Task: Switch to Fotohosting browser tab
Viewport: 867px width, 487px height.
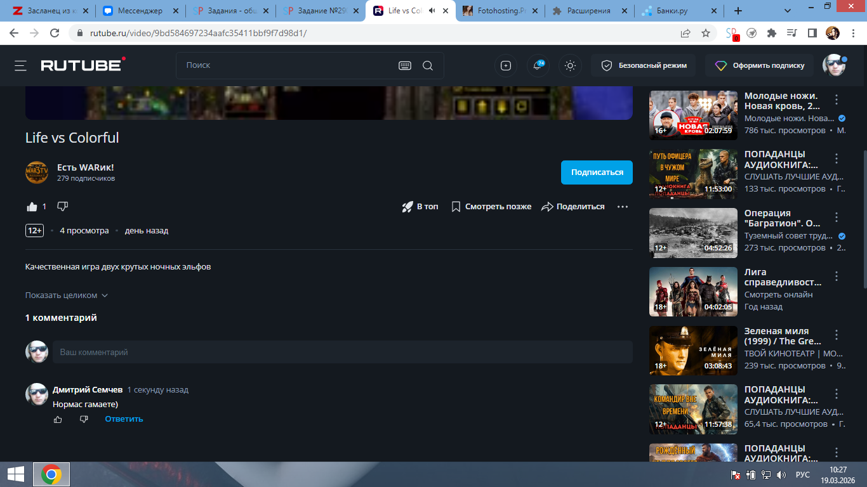Action: click(501, 11)
